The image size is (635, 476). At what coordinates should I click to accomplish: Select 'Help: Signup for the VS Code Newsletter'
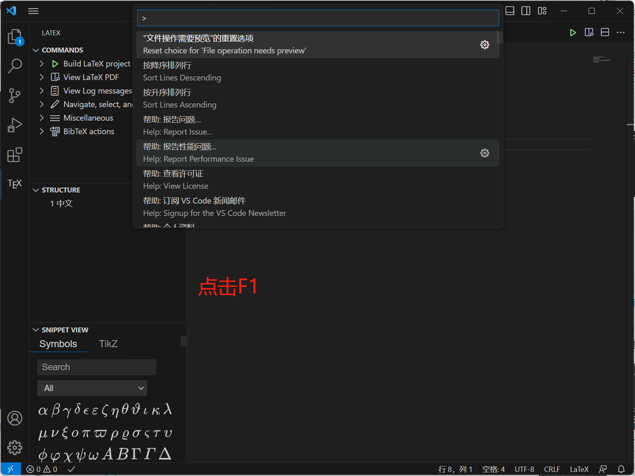click(318, 207)
